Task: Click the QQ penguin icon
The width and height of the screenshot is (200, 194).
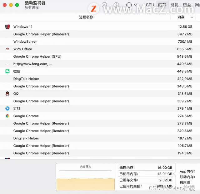Action: click(x=7, y=93)
